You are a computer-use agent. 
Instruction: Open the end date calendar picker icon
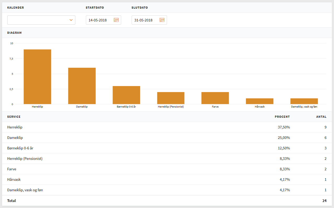[162, 20]
